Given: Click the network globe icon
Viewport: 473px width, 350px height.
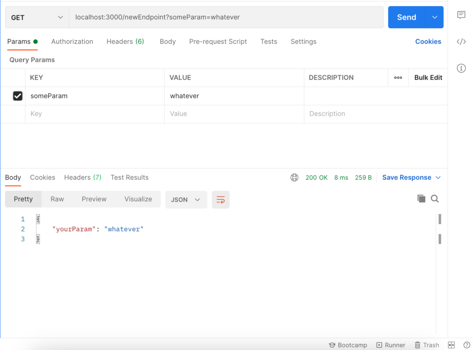Looking at the screenshot, I should [294, 178].
